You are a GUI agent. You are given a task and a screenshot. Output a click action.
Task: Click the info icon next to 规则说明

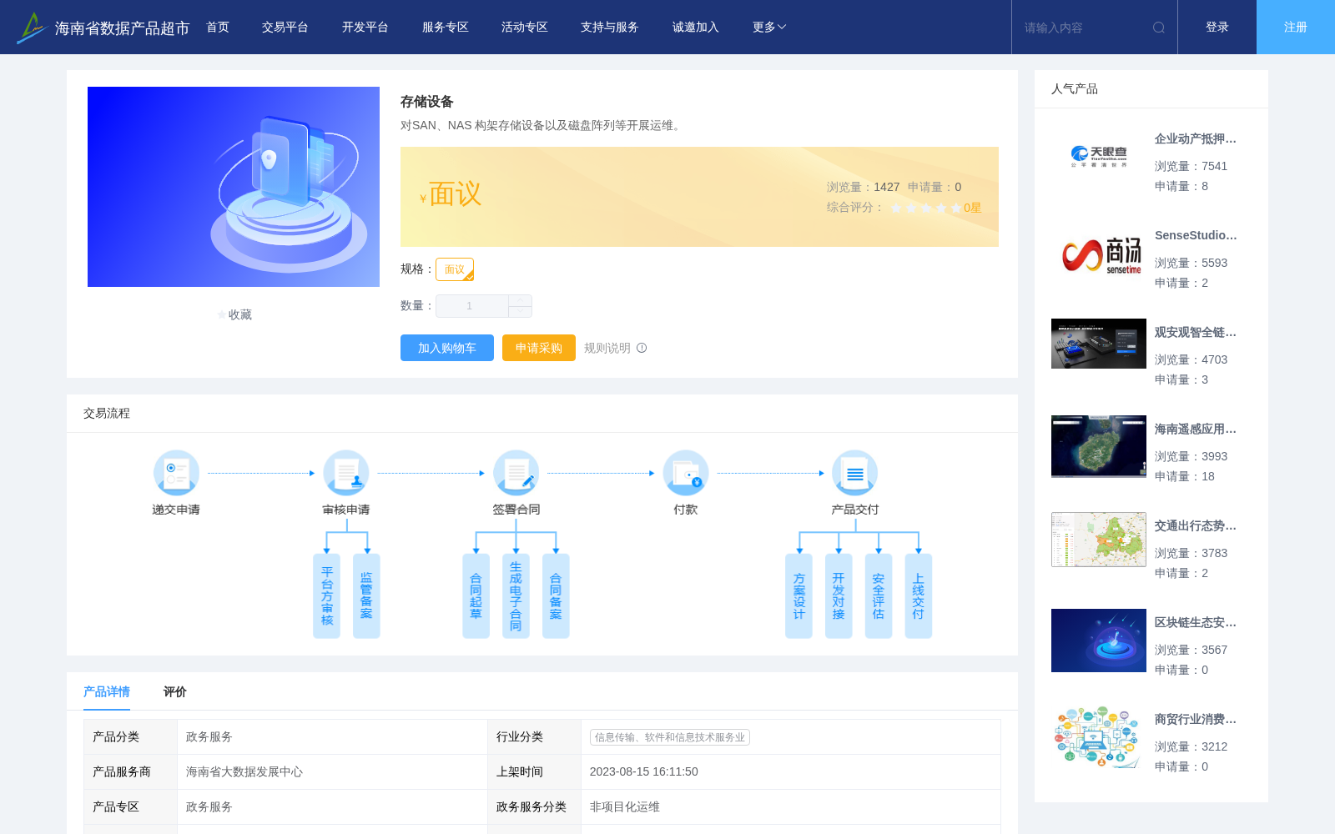642,348
